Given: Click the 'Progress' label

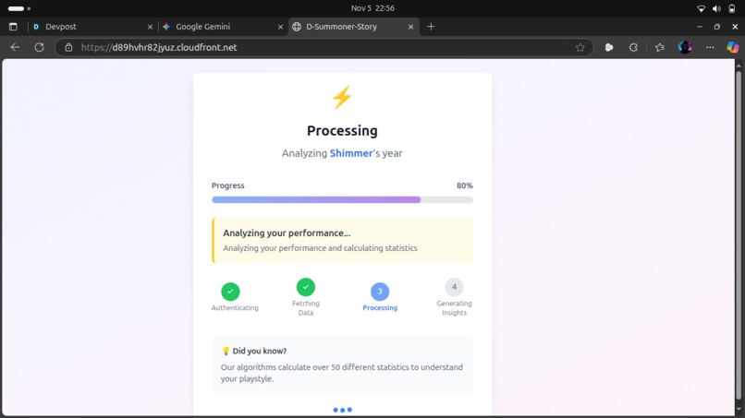Looking at the screenshot, I should point(228,185).
